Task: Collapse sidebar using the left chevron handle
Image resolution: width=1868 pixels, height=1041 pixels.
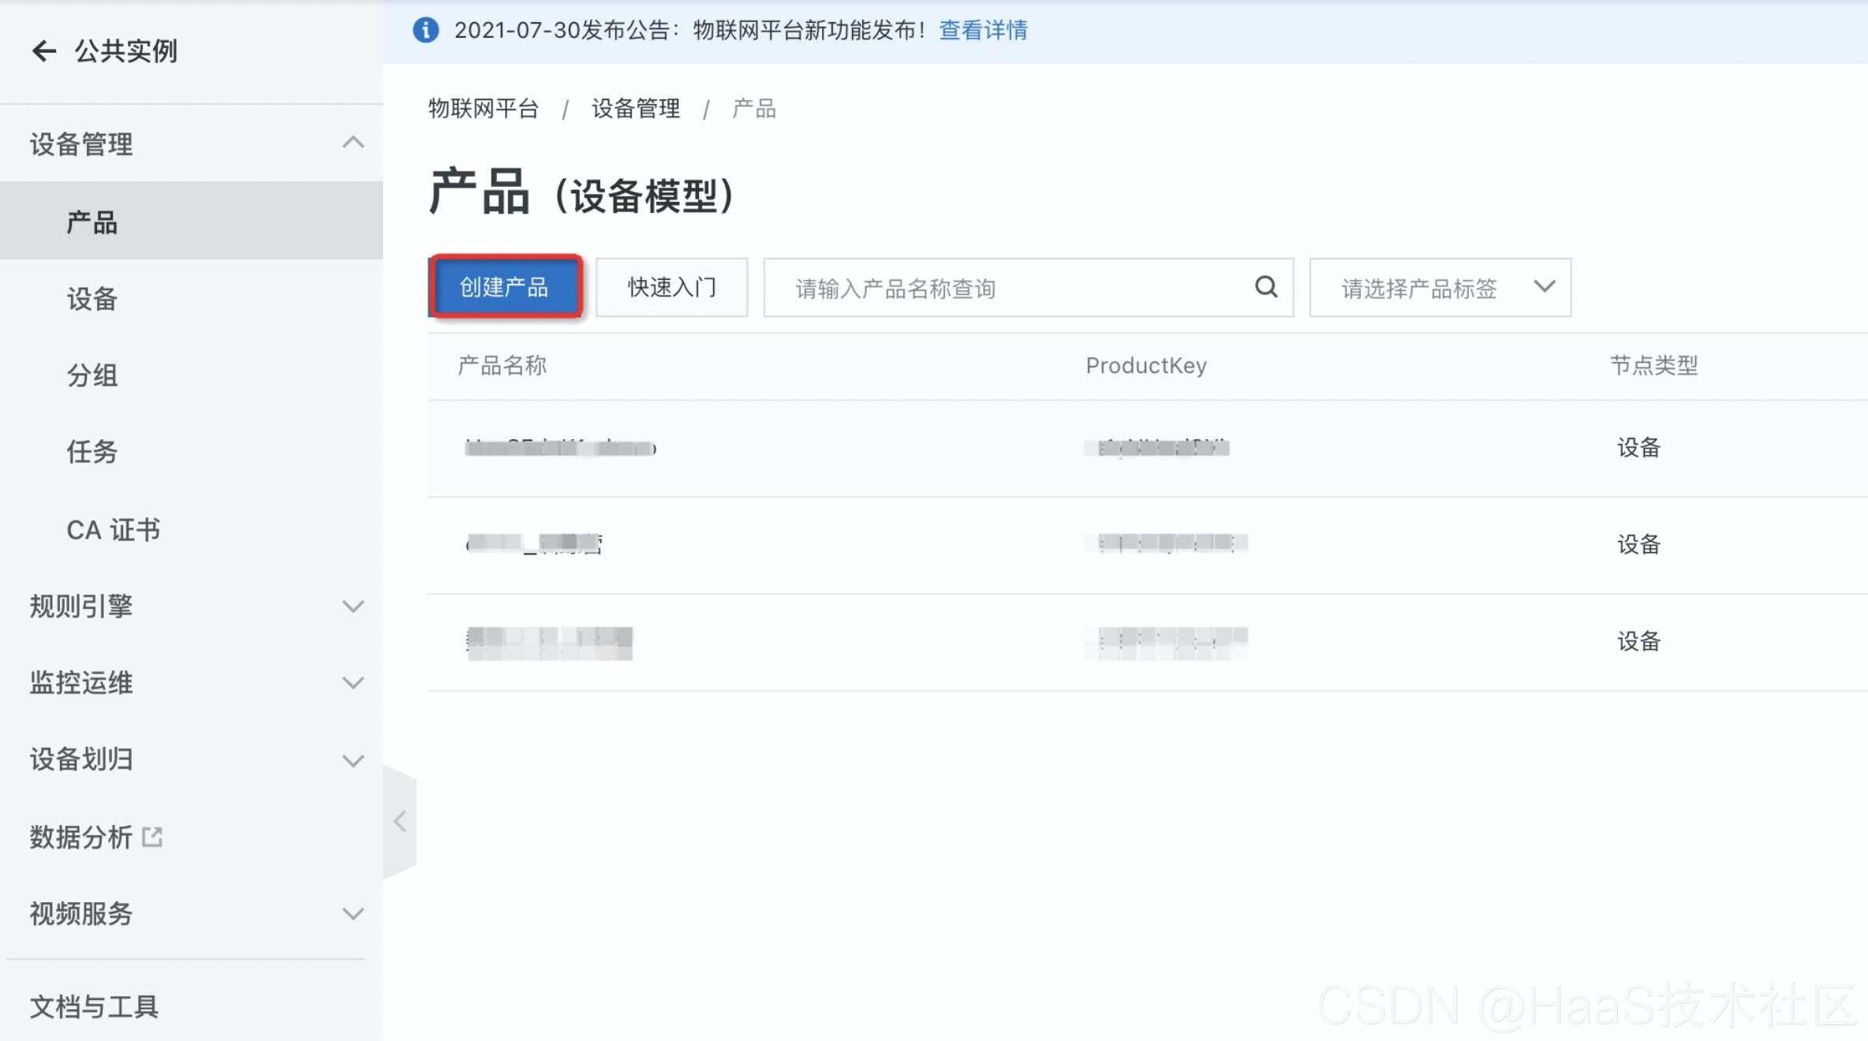Action: tap(400, 822)
